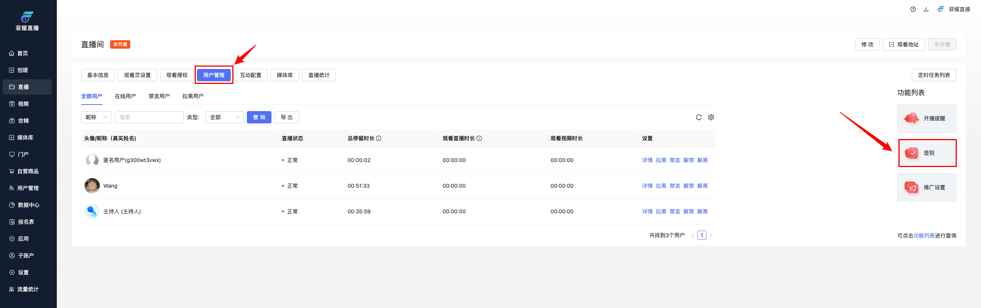The height and width of the screenshot is (308, 981).
Task: Click the 搜索 input field
Action: (x=149, y=117)
